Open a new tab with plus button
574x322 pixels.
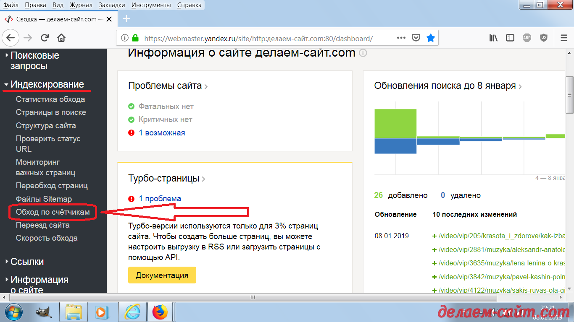(126, 19)
